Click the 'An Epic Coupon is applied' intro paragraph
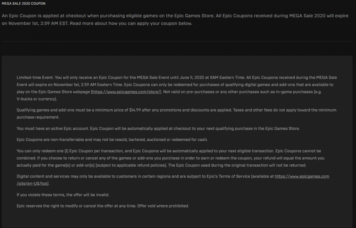The image size is (356, 228). (x=175, y=20)
